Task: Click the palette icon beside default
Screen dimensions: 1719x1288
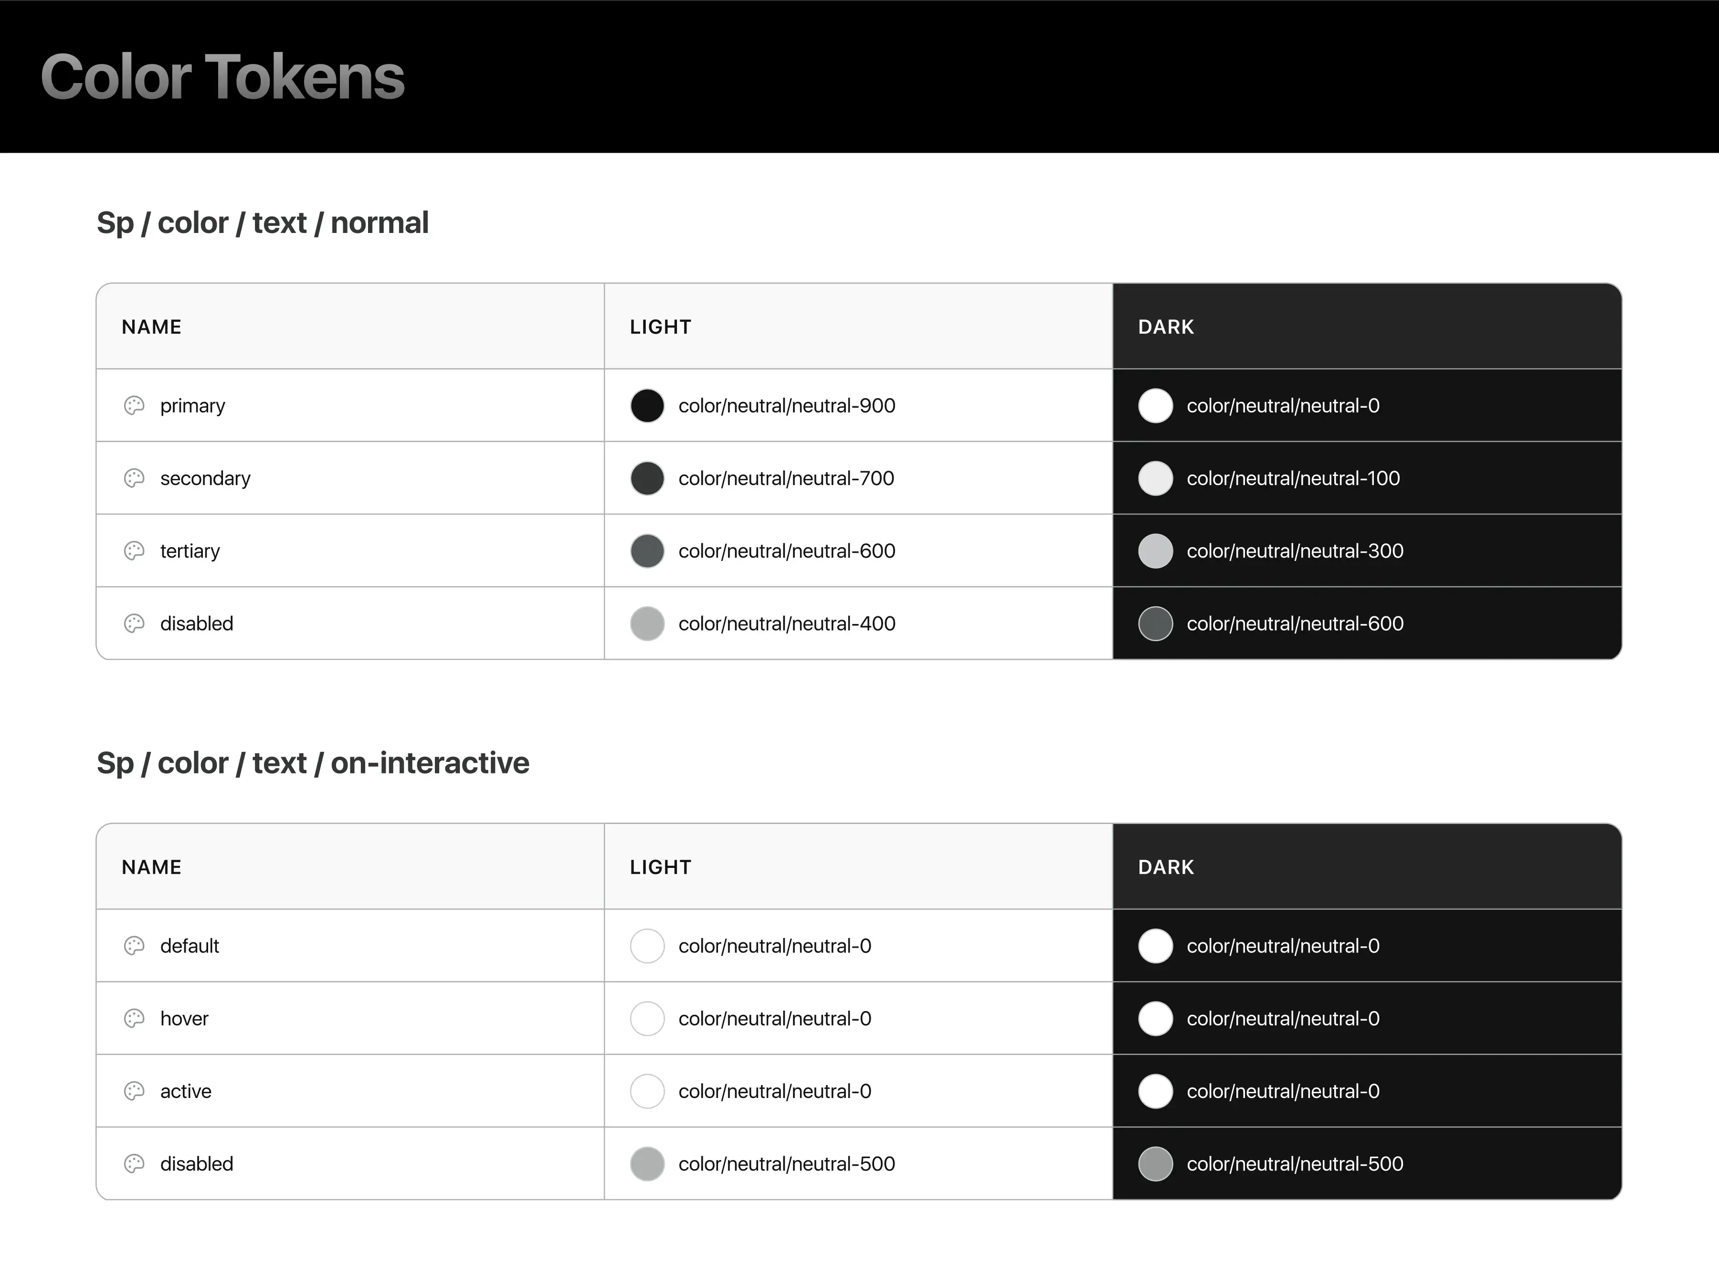Action: click(135, 946)
